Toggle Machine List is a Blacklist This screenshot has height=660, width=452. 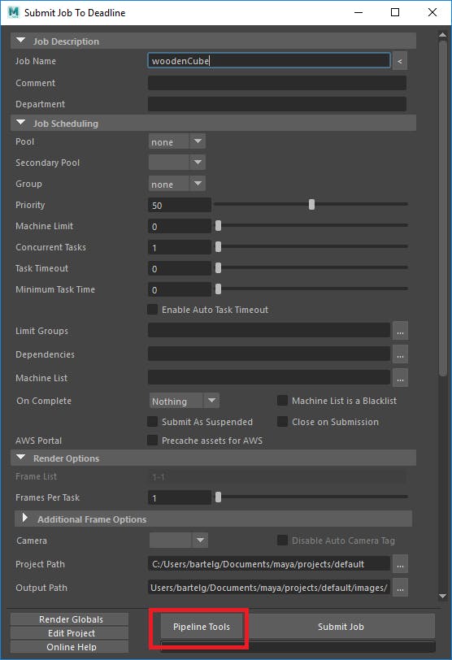point(282,400)
